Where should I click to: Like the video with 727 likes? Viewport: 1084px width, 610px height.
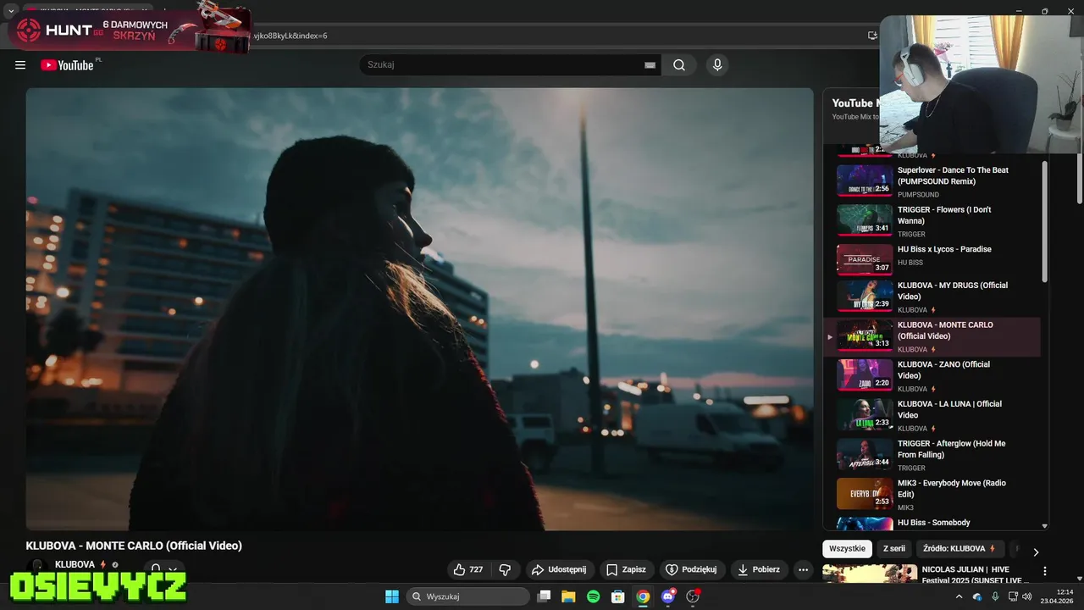pyautogui.click(x=467, y=569)
